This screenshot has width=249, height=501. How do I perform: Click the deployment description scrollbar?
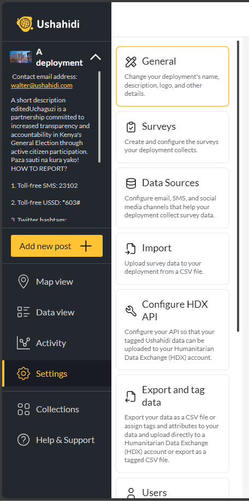99,117
